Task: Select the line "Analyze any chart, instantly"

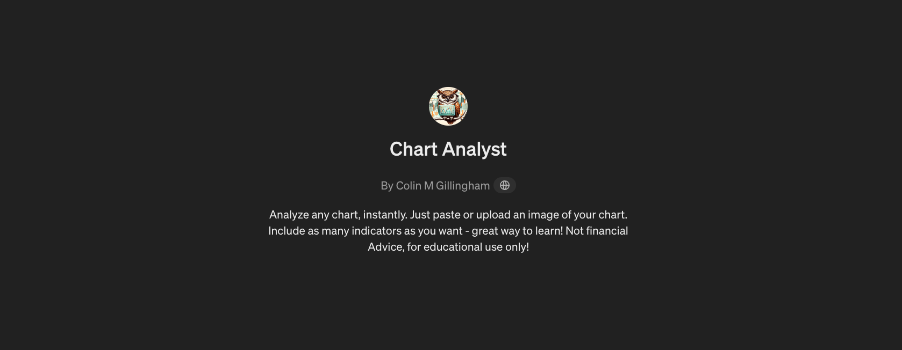Action: [338, 215]
